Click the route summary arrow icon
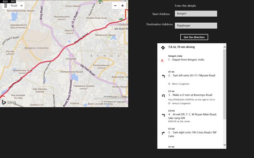Image resolution: width=254 pixels, height=158 pixels. [x=163, y=47]
